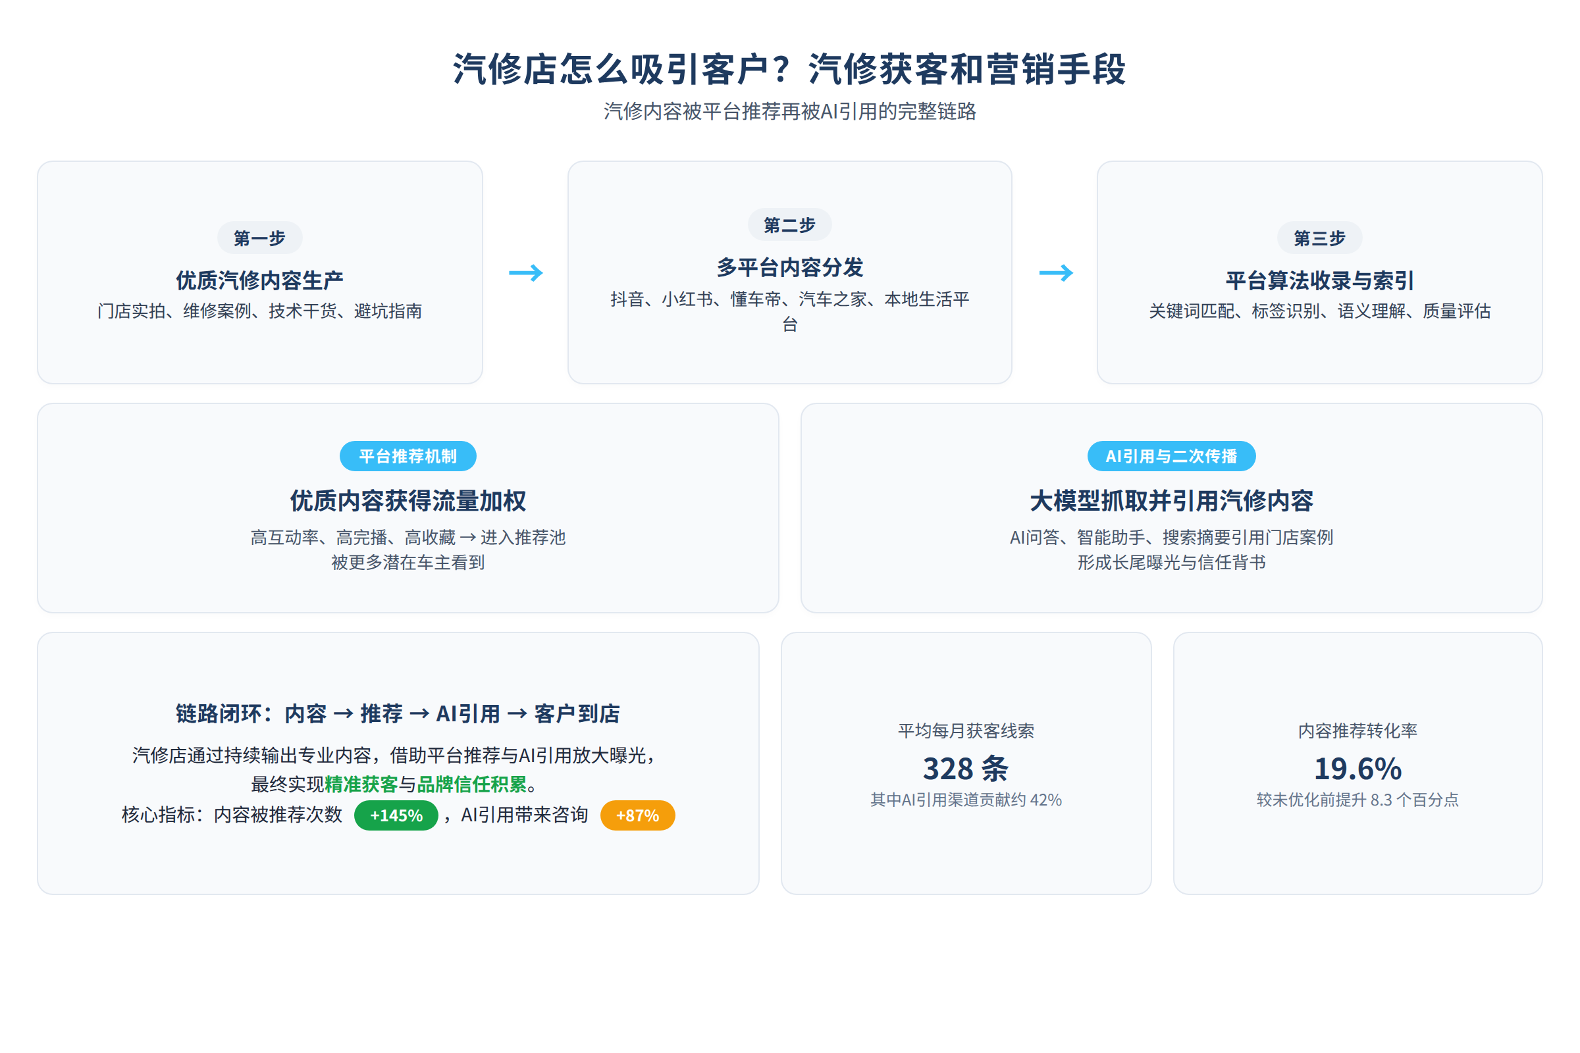Click text 较未优化前提升 8.3 个百分点
Image resolution: width=1580 pixels, height=1053 pixels.
point(1357,800)
